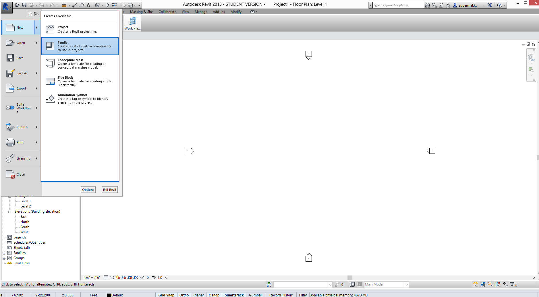The image size is (539, 297).
Task: Expand the Families tree node
Action: (4, 253)
